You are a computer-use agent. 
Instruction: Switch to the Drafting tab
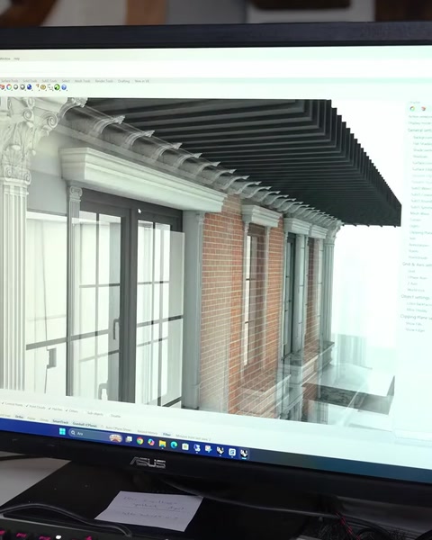point(123,81)
